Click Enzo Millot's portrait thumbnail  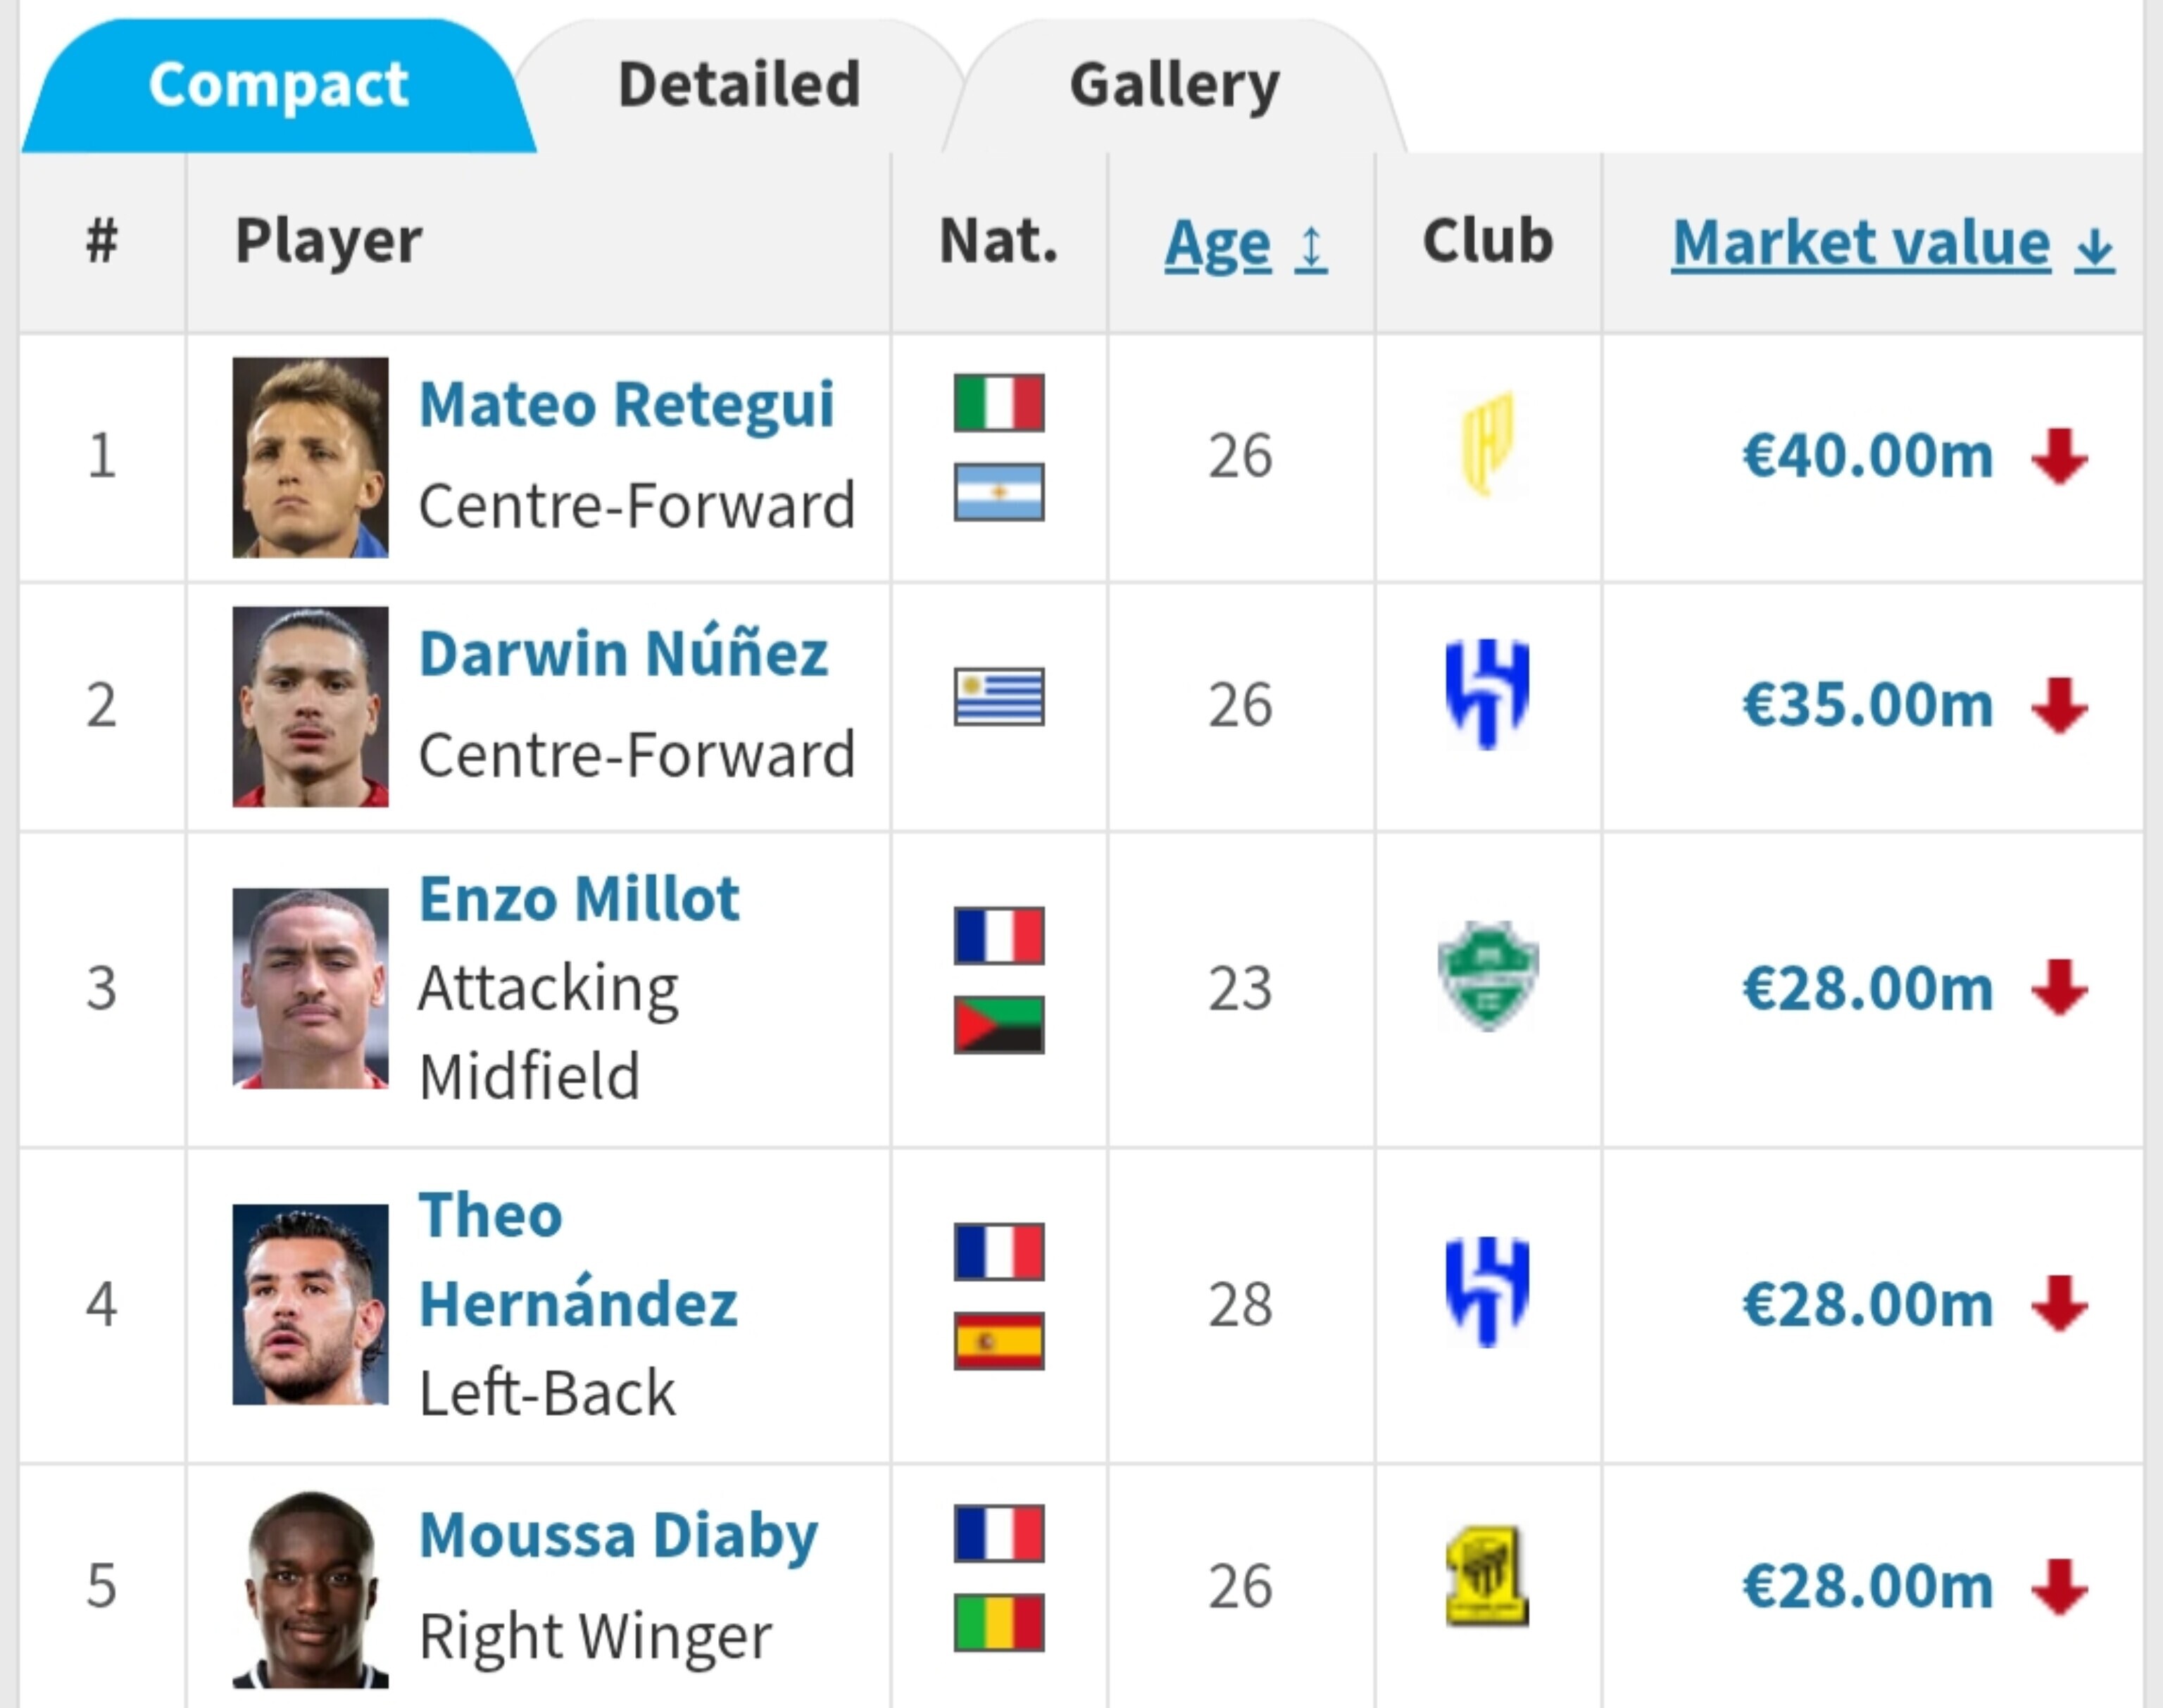(x=310, y=988)
